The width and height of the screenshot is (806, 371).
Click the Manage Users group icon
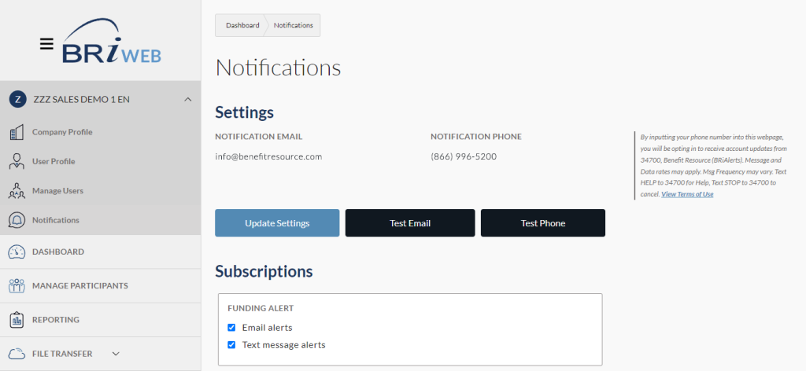[17, 191]
